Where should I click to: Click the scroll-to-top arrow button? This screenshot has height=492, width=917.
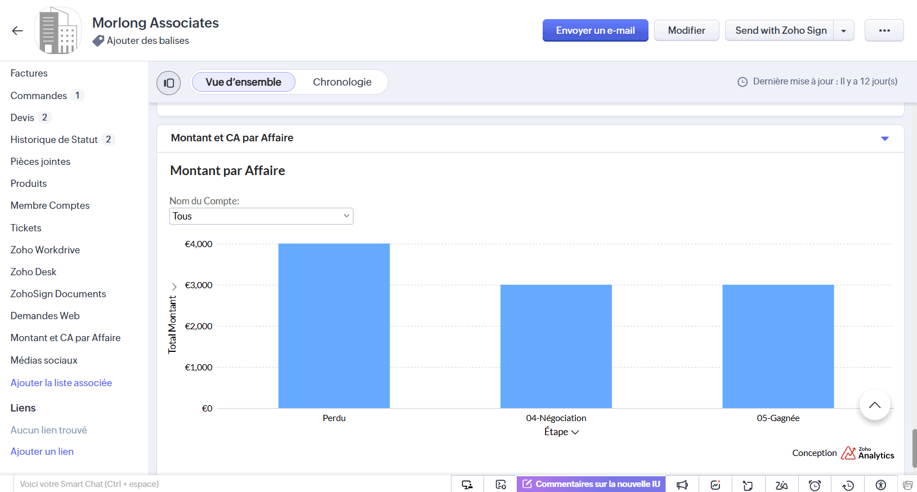[x=874, y=405]
